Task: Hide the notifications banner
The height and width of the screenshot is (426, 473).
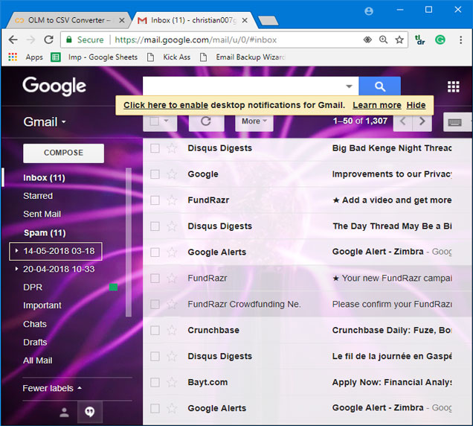Action: coord(416,105)
